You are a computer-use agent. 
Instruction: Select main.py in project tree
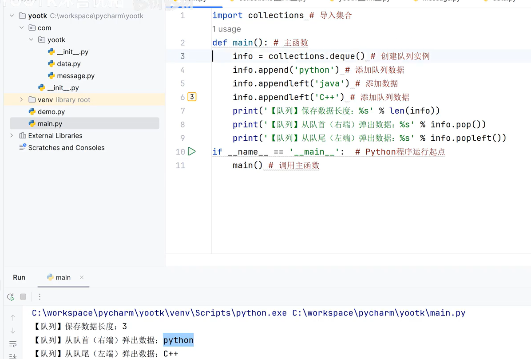click(50, 123)
